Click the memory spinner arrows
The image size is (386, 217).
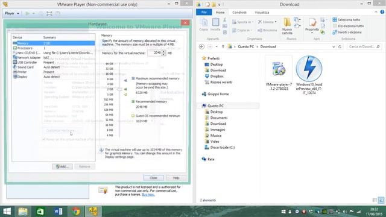point(163,53)
